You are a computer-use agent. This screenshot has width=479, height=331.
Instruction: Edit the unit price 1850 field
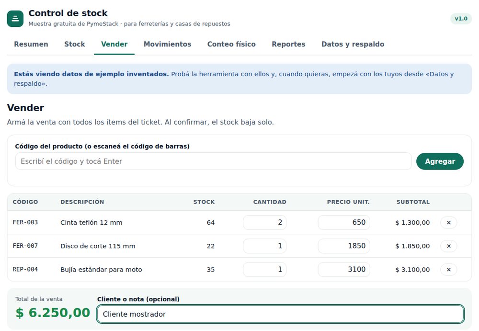pyautogui.click(x=344, y=246)
